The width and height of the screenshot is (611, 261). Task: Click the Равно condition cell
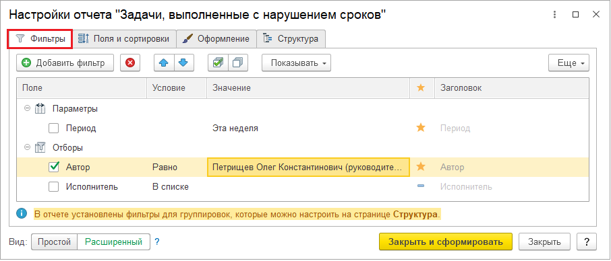point(165,167)
